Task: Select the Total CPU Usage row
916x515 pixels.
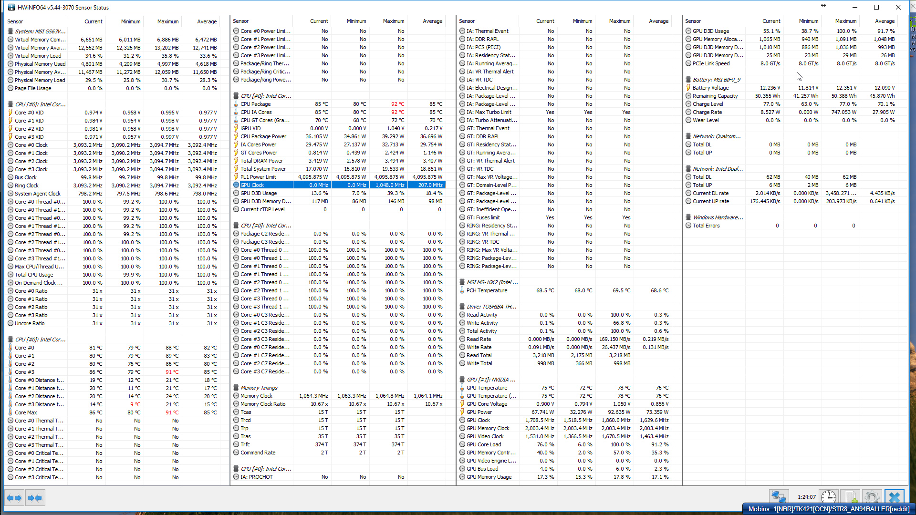Action: pyautogui.click(x=113, y=275)
